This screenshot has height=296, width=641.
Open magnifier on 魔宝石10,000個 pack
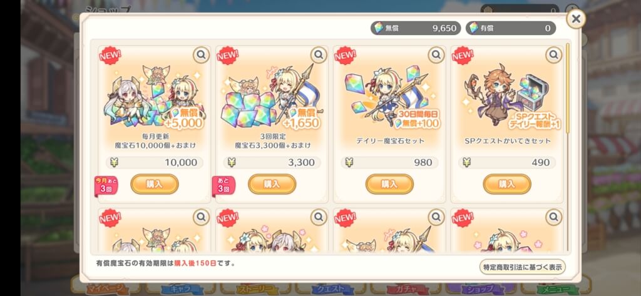tap(201, 54)
